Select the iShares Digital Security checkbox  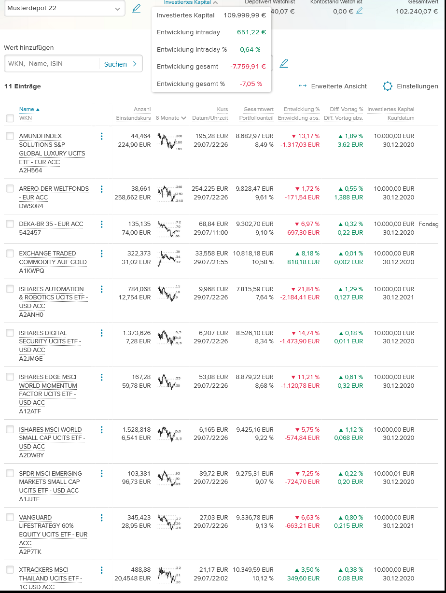(10, 333)
